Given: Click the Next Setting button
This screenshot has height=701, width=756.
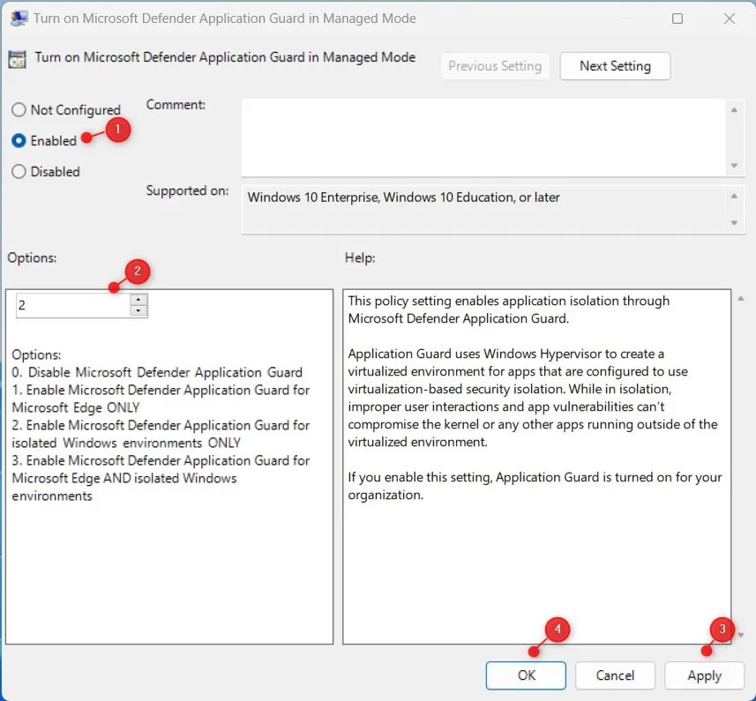Looking at the screenshot, I should tap(615, 65).
